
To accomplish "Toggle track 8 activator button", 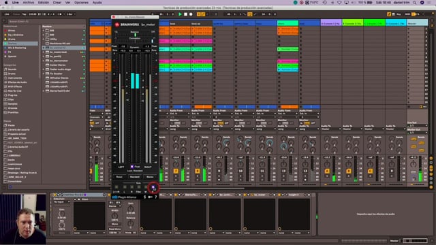I will (x=198, y=171).
